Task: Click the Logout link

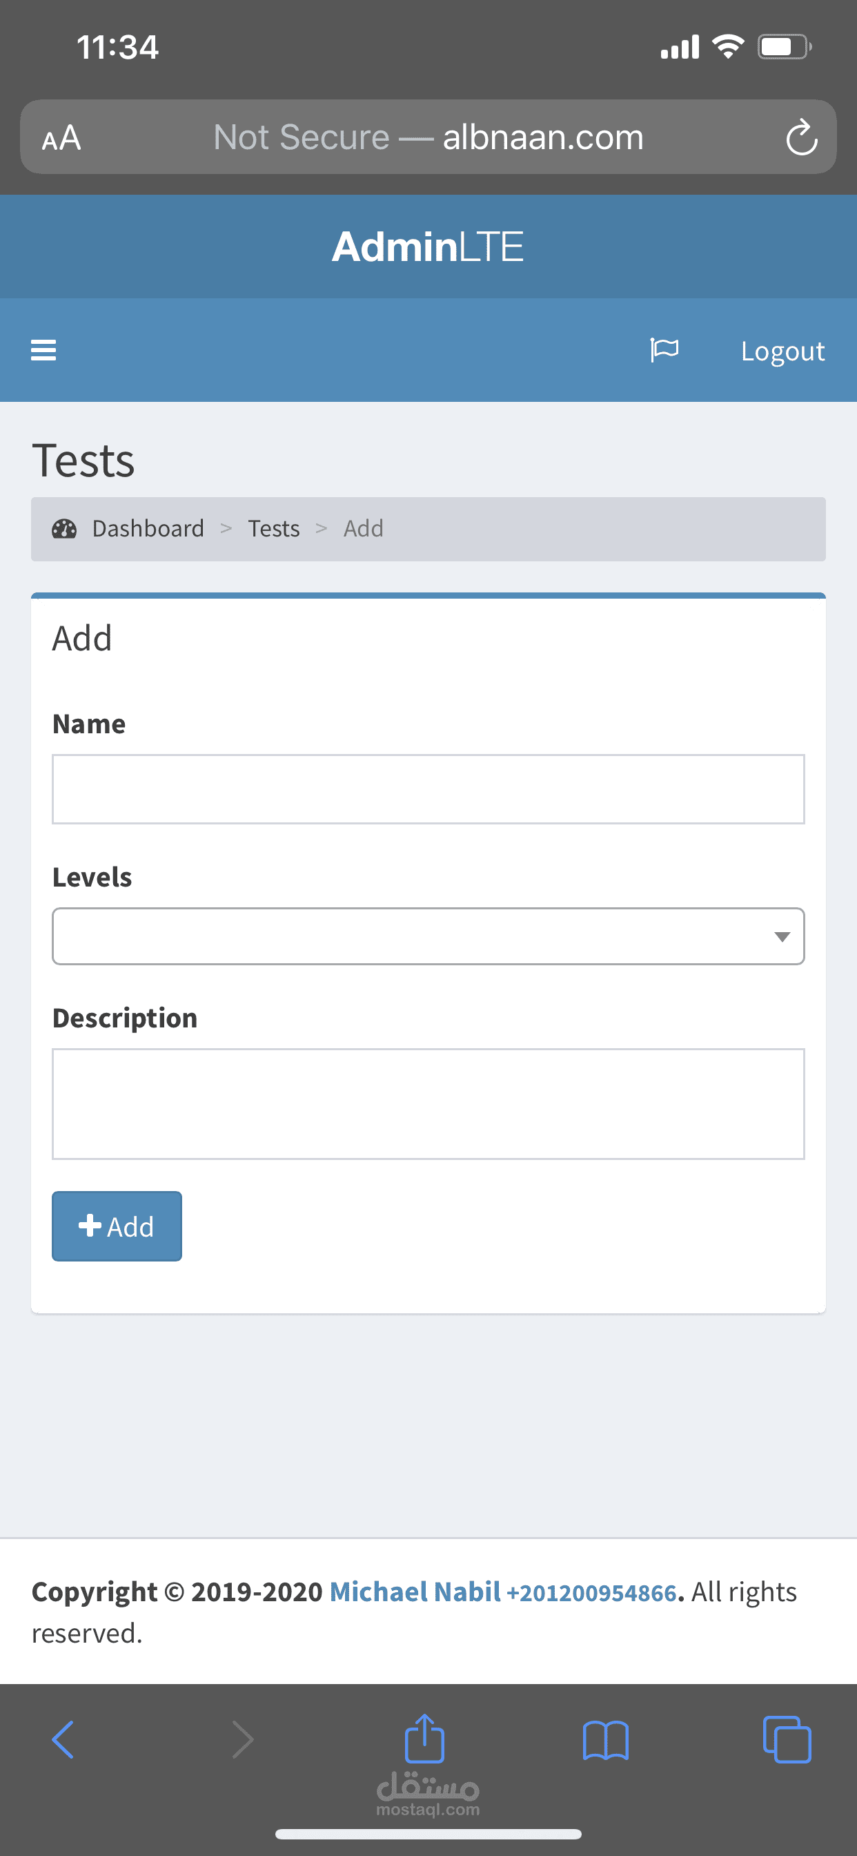Action: 782,351
